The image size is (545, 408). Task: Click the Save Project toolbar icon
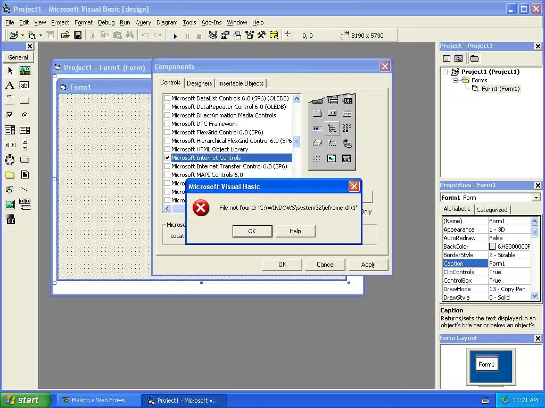(78, 35)
